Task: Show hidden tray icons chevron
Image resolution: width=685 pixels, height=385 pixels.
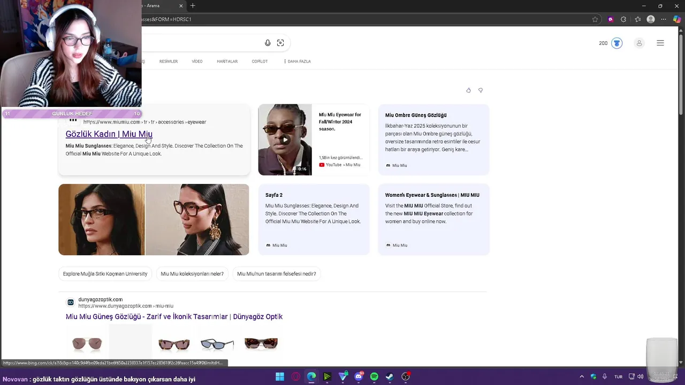Action: click(x=582, y=376)
